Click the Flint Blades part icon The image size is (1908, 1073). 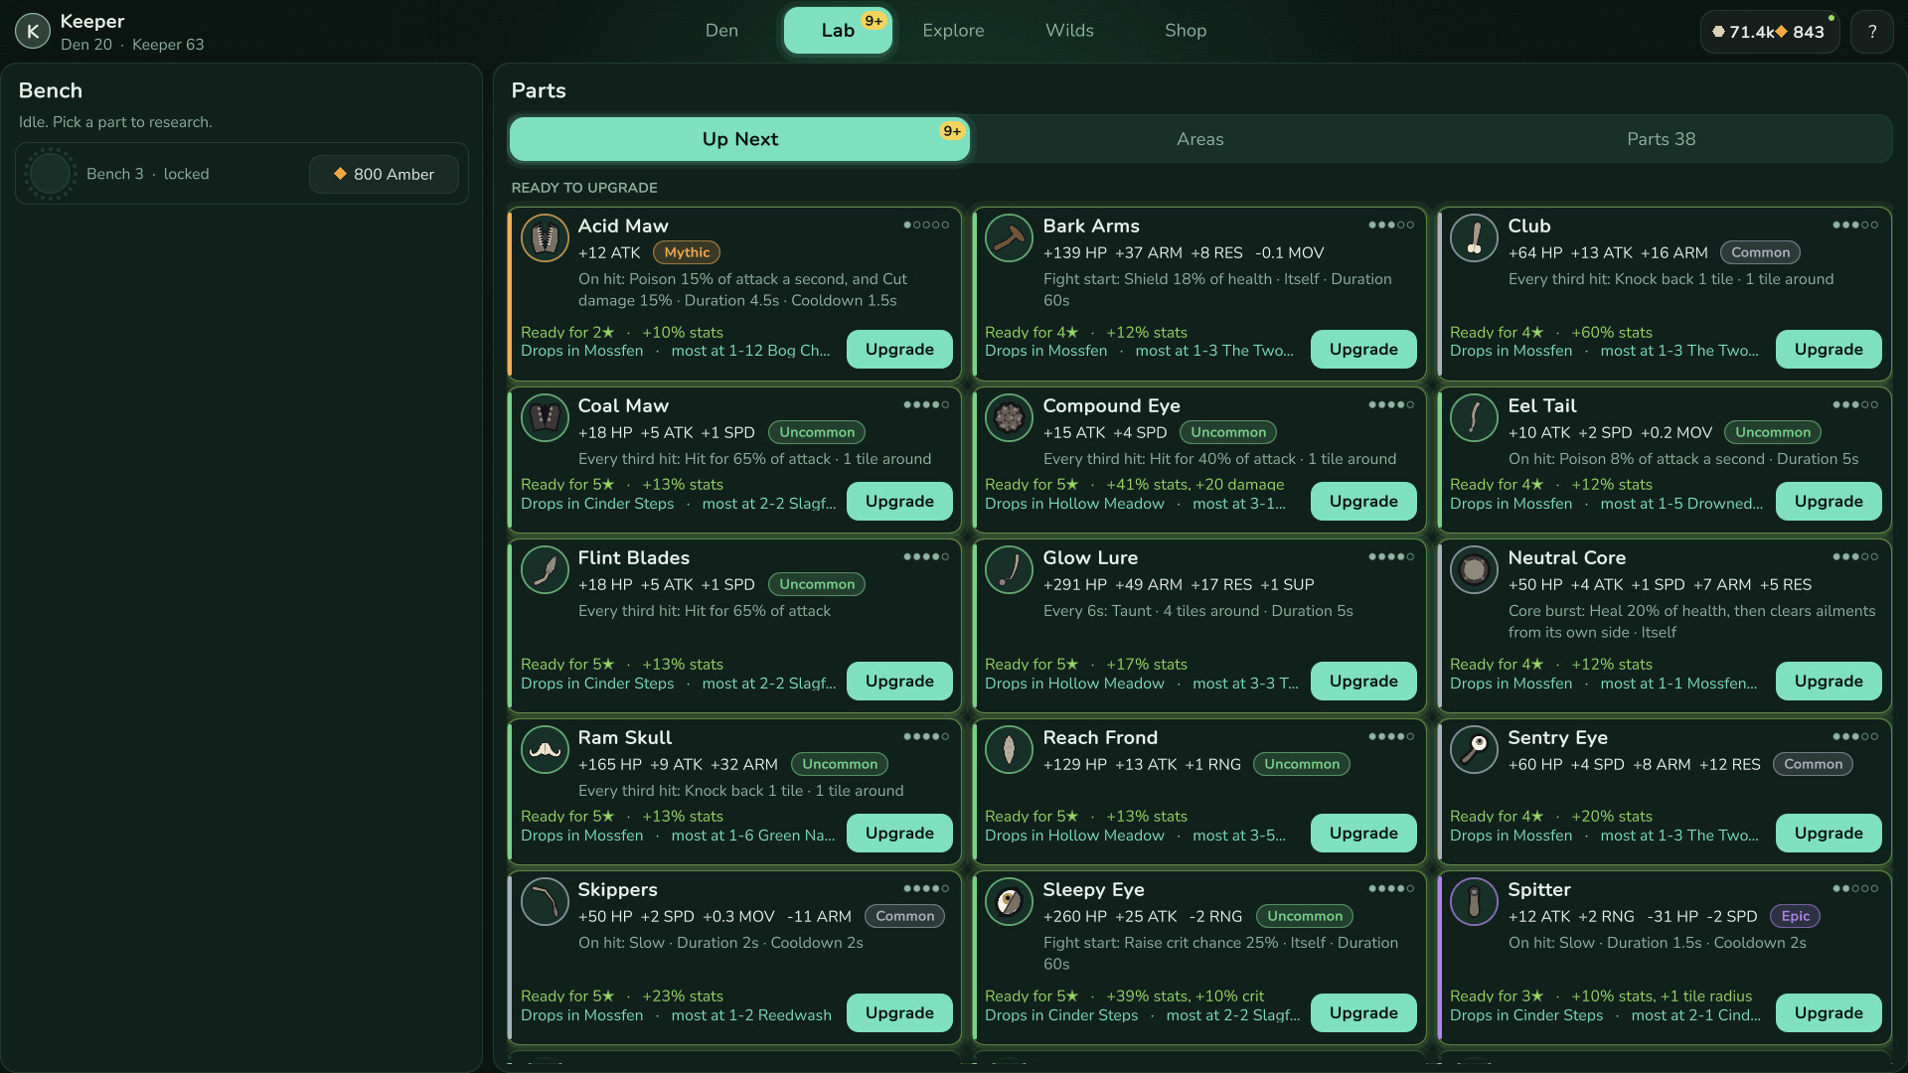pyautogui.click(x=545, y=570)
